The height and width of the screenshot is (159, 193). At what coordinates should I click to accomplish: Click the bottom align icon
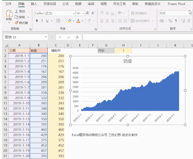click(x=112, y=13)
